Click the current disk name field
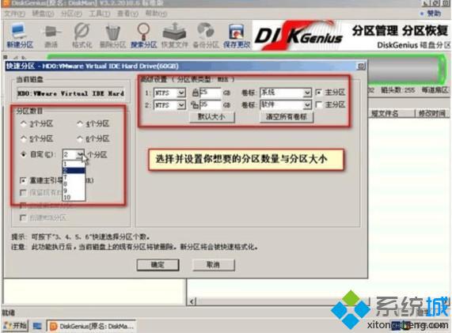The width and height of the screenshot is (452, 333). [x=70, y=93]
